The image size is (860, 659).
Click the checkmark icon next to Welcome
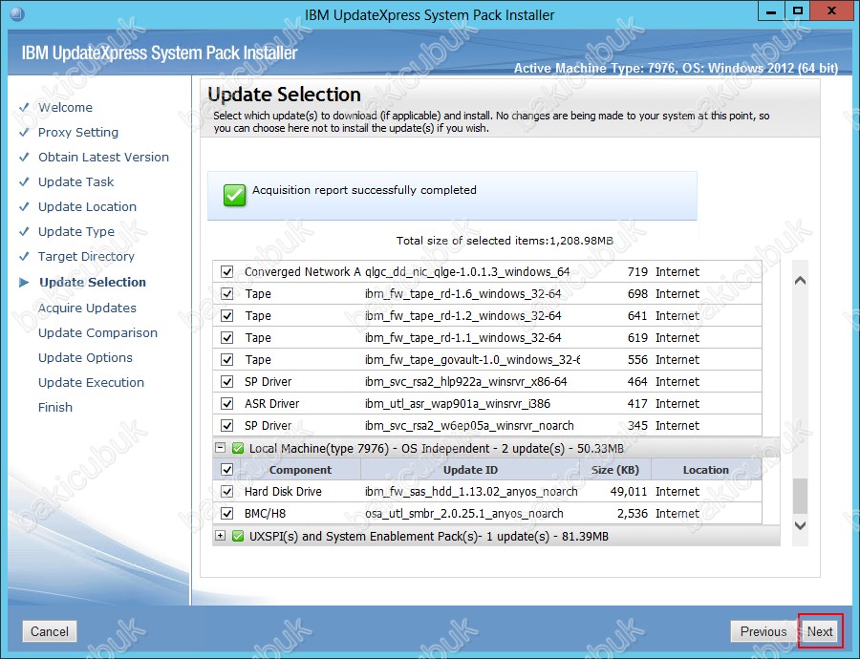click(x=24, y=108)
